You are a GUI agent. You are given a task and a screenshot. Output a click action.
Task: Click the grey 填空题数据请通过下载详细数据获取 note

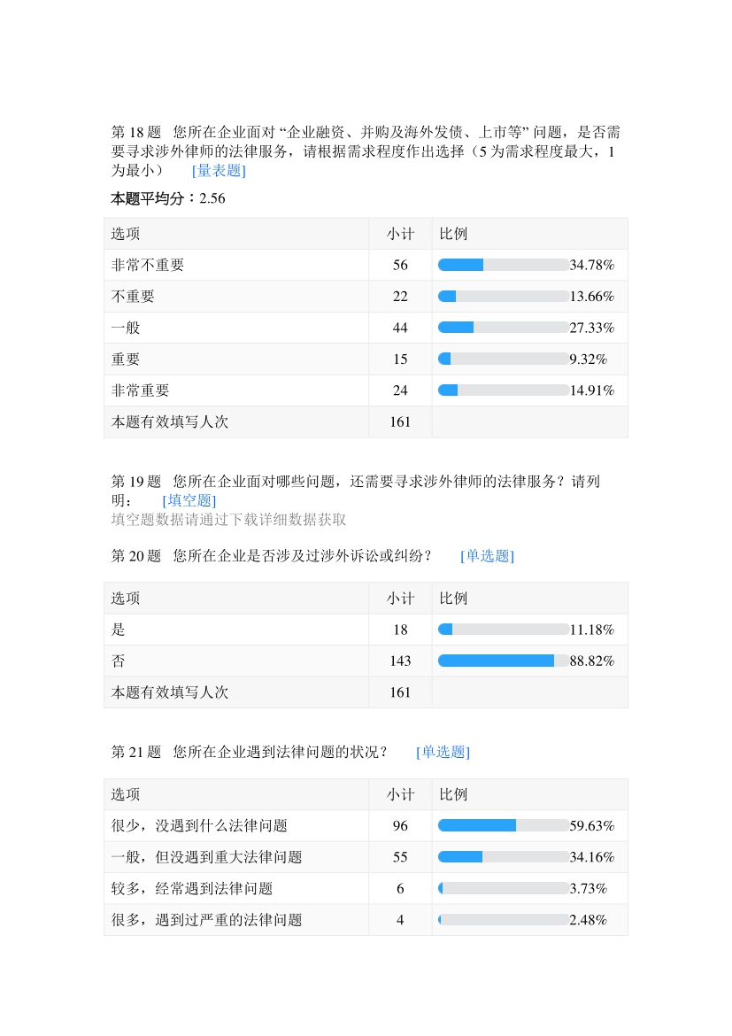(228, 520)
